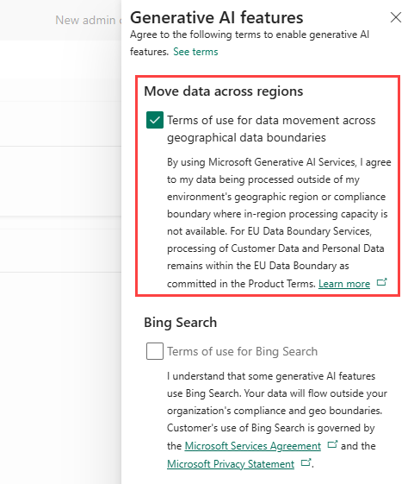Click external-link icon beside Learn more
The height and width of the screenshot is (484, 408).
point(382,282)
